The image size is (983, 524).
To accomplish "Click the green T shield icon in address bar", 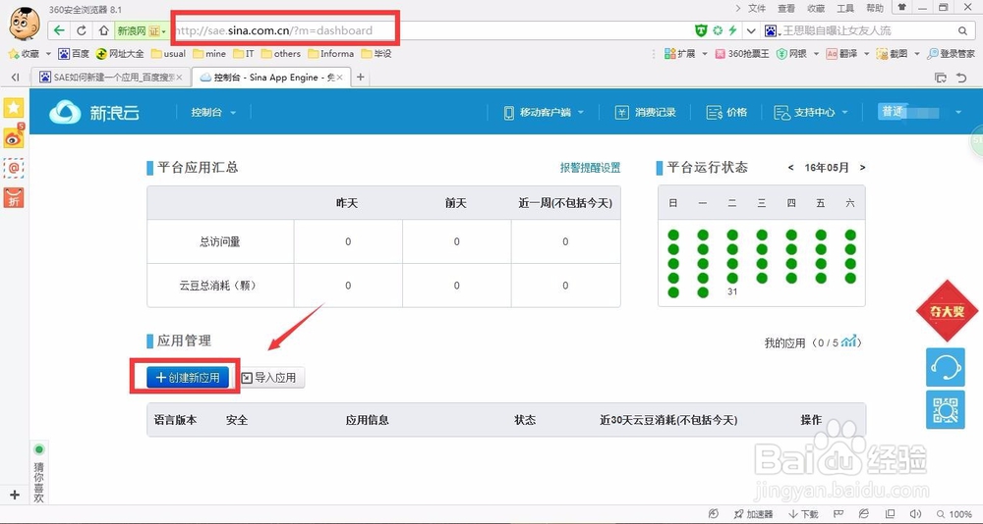I will tap(702, 30).
